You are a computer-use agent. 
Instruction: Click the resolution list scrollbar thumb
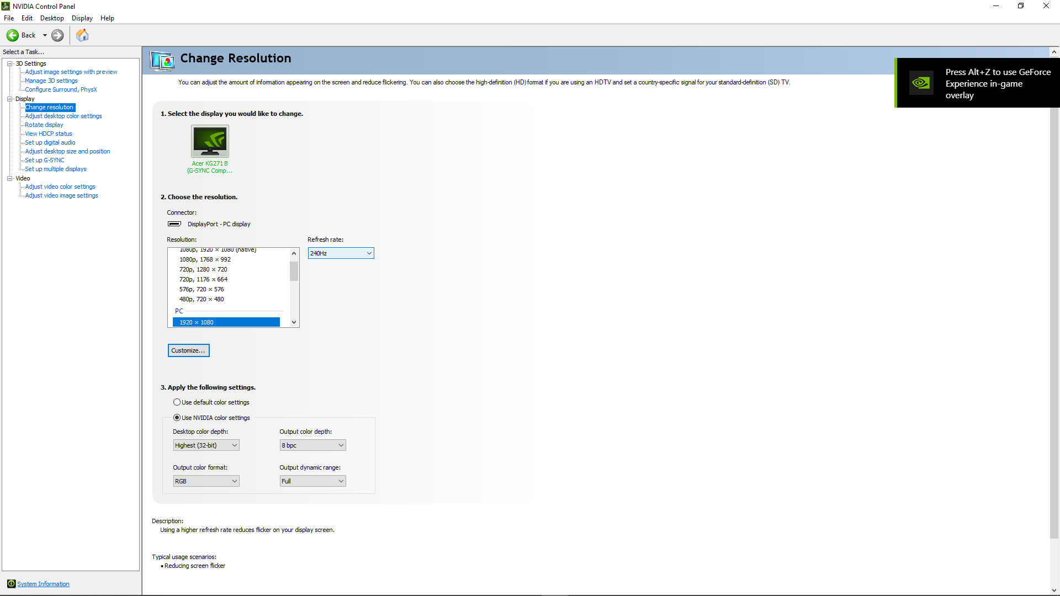(294, 271)
